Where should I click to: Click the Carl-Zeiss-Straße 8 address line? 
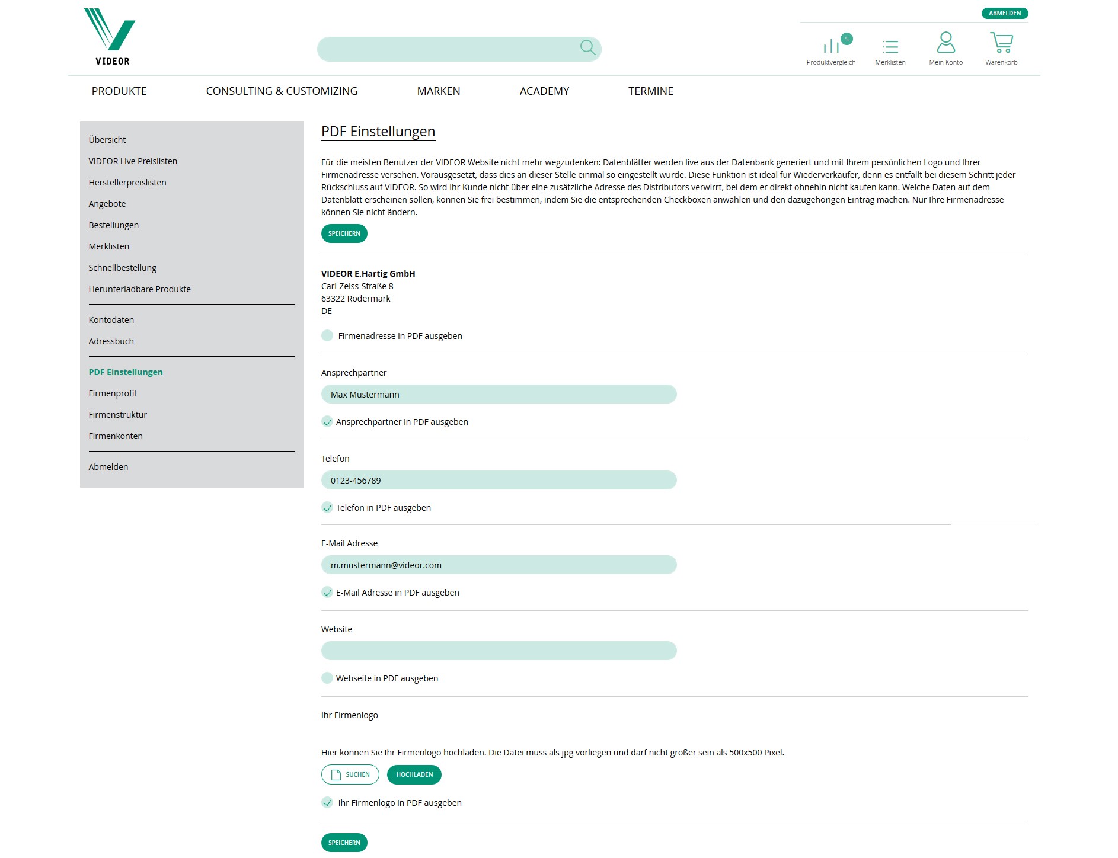tap(357, 286)
